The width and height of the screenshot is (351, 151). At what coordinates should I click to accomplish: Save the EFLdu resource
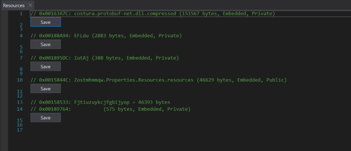(x=46, y=44)
